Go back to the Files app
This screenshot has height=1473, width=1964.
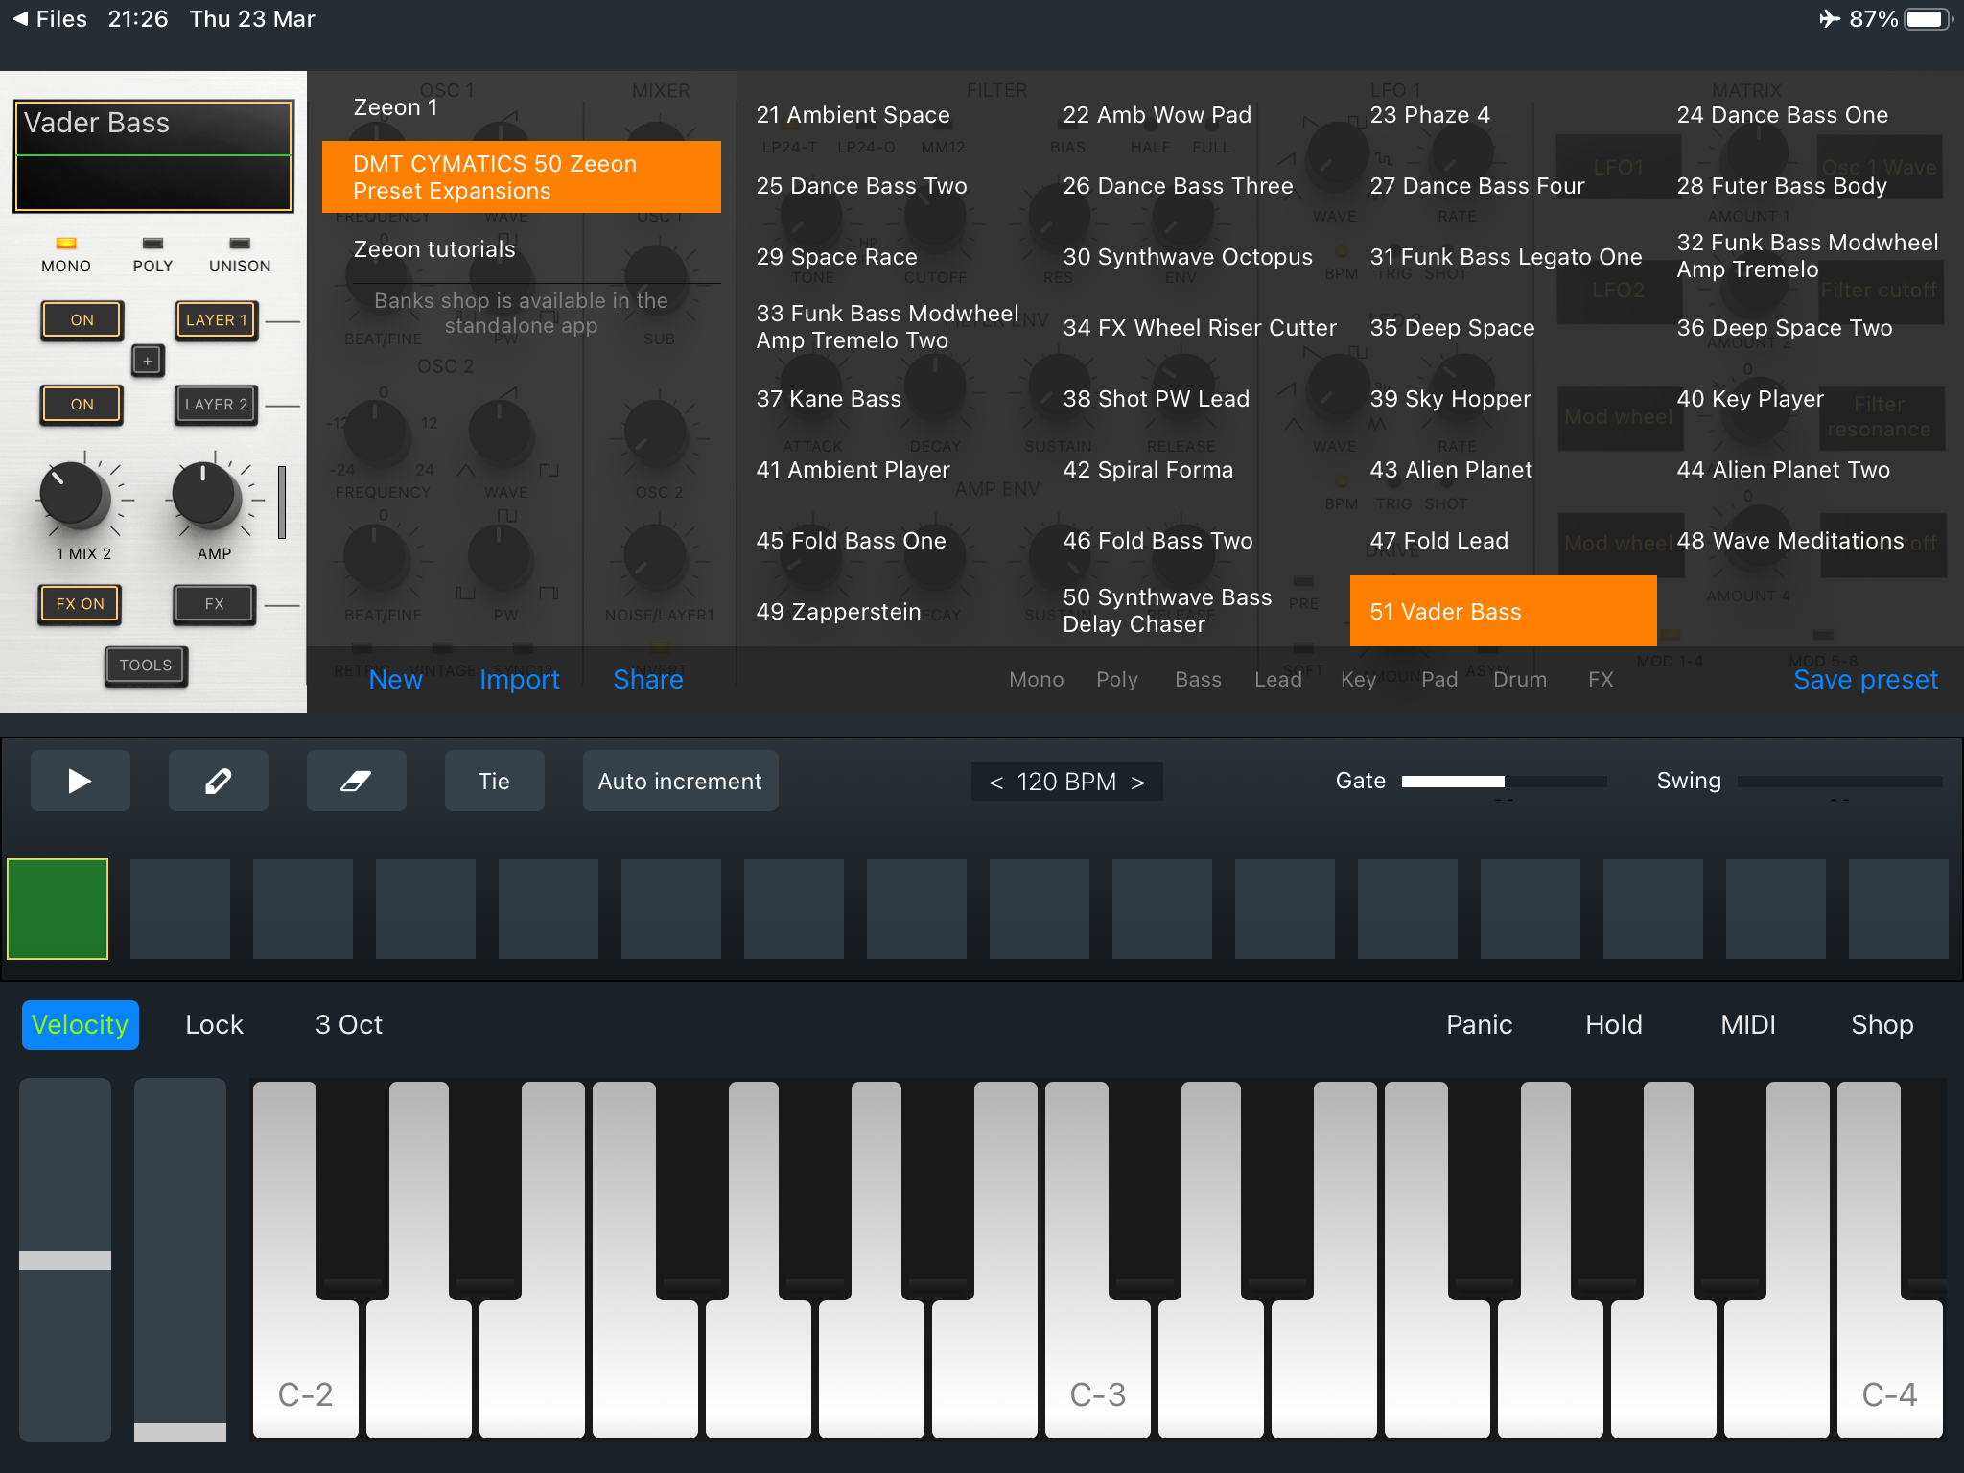point(50,19)
